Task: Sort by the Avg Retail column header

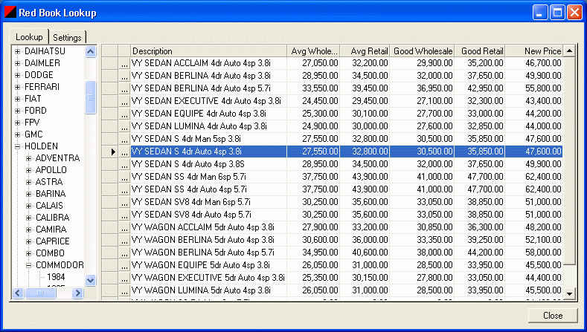Action: click(365, 51)
